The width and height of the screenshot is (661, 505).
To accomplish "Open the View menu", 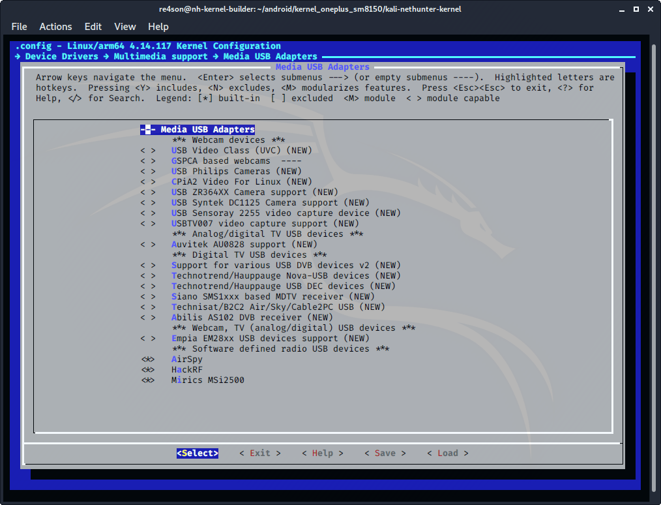I will pos(125,27).
